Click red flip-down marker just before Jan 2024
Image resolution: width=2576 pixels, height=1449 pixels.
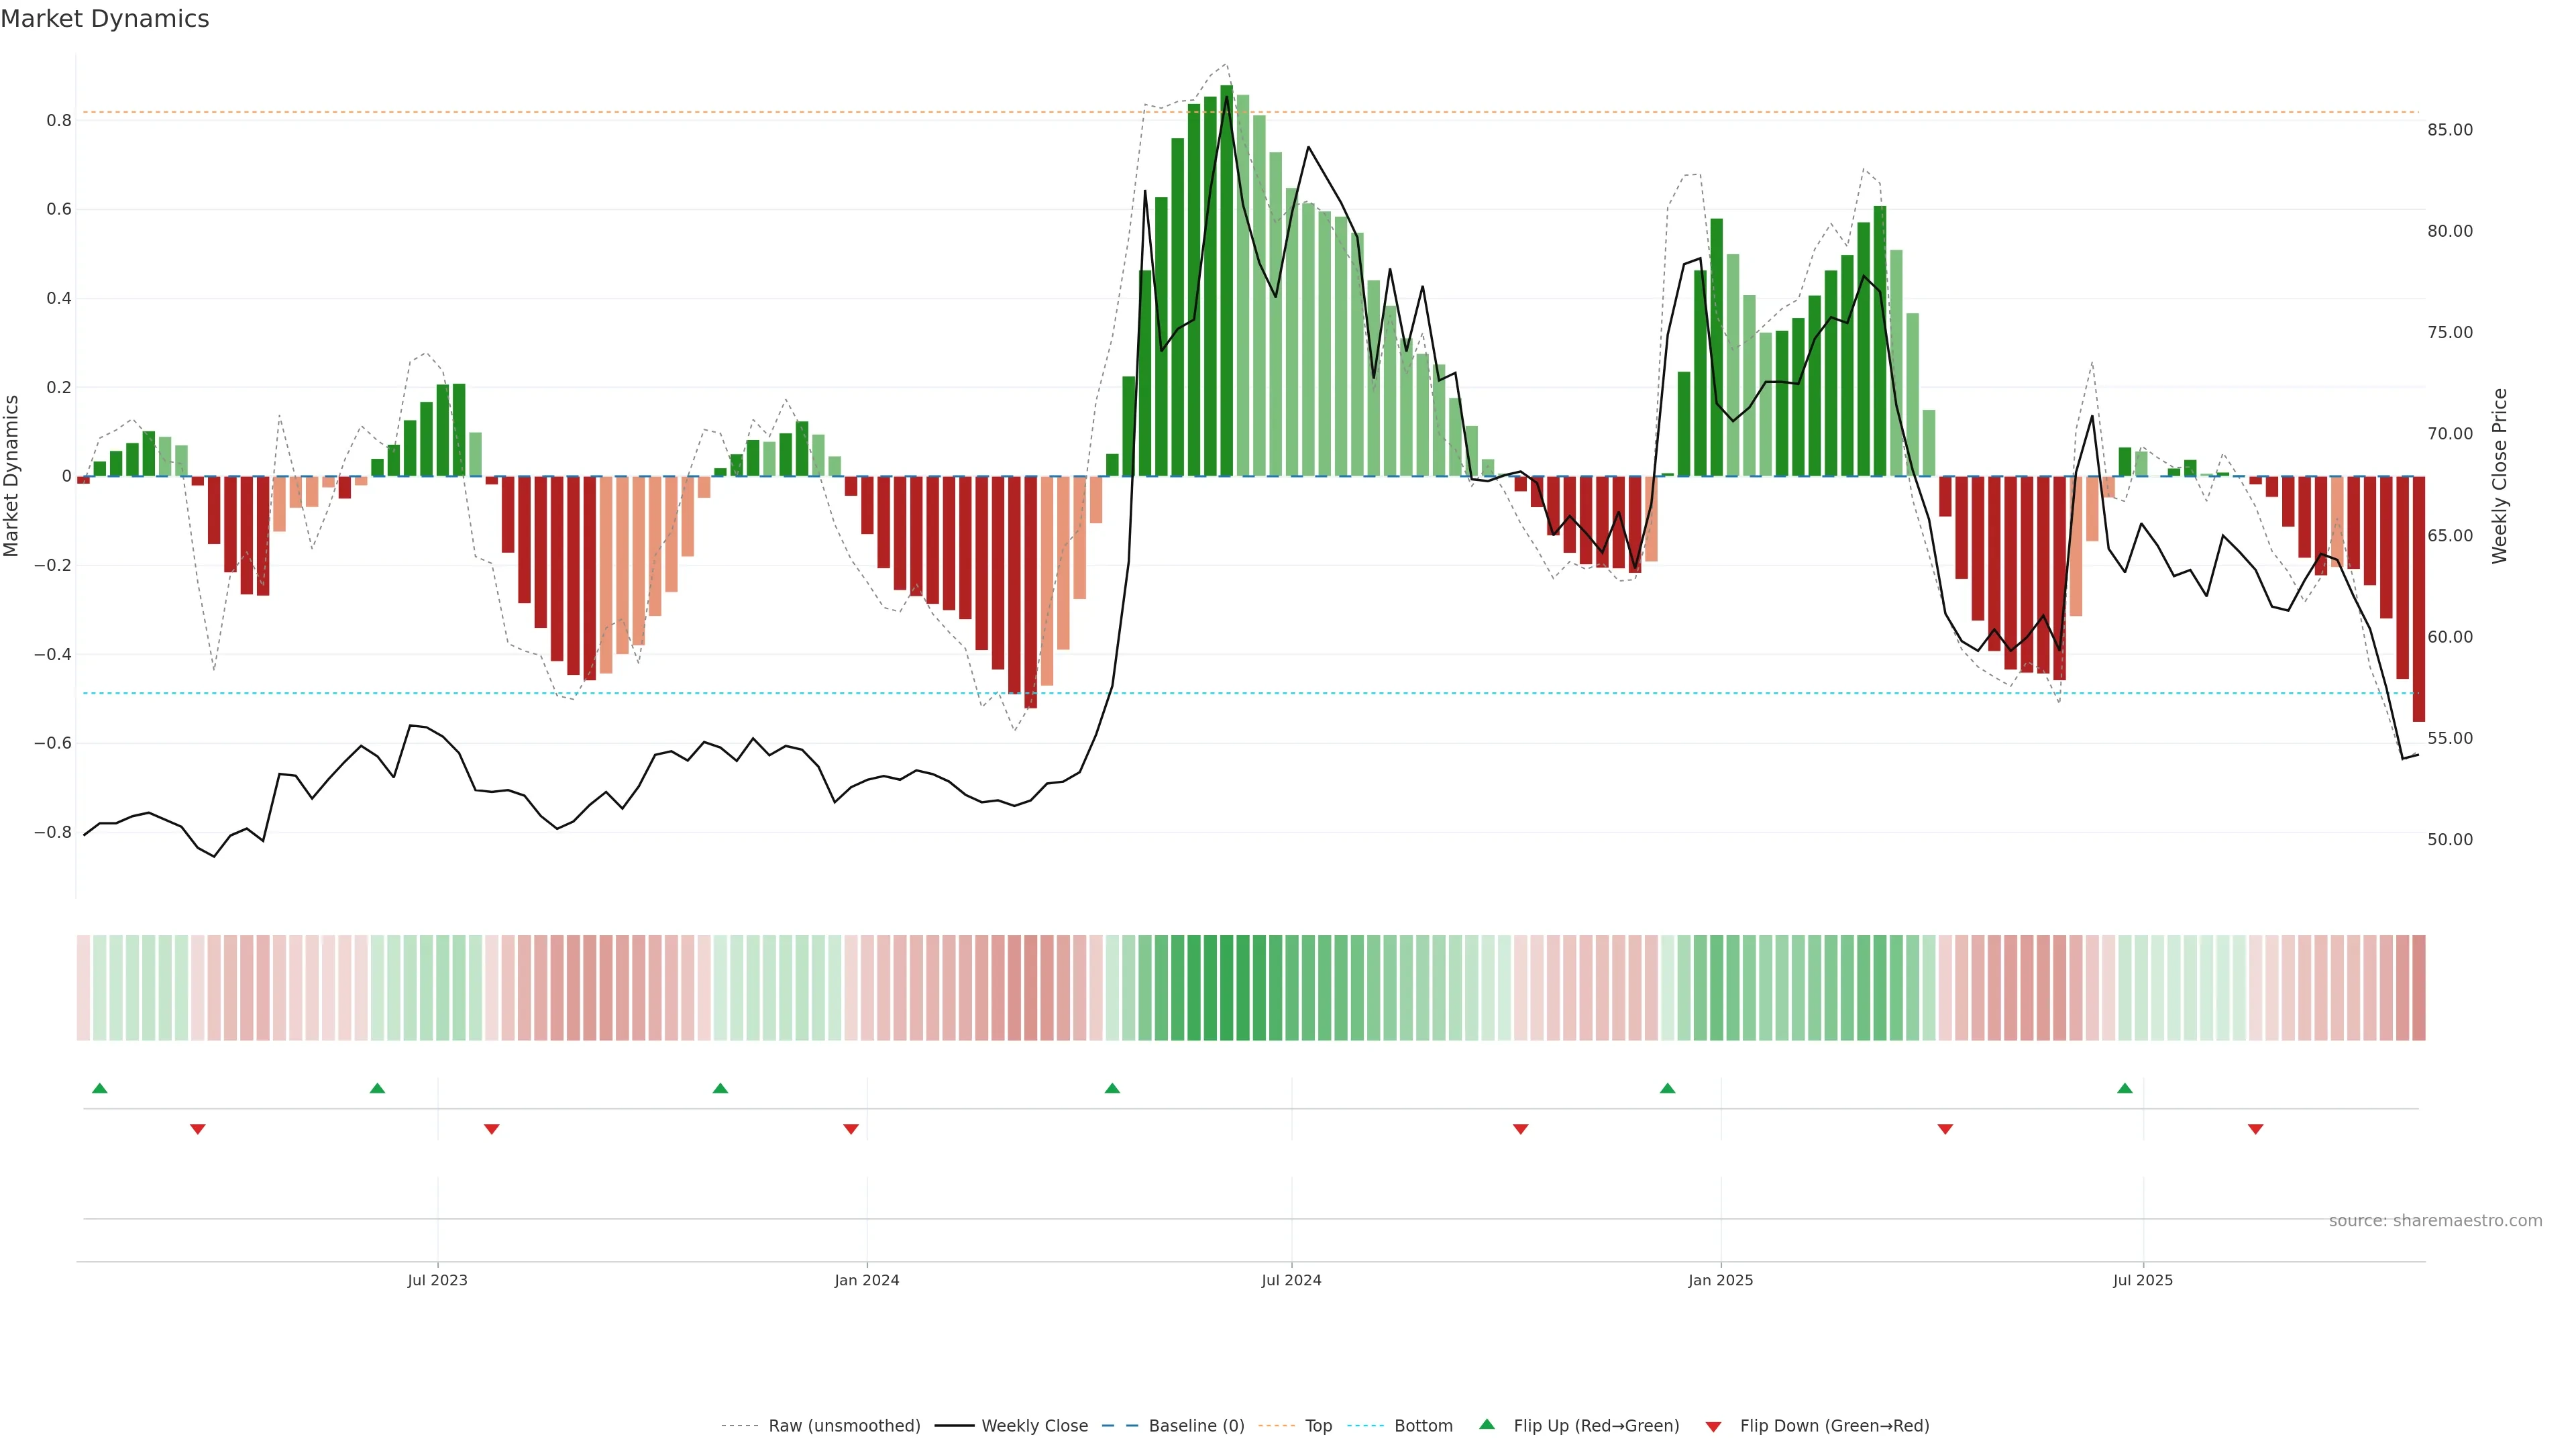(851, 1129)
